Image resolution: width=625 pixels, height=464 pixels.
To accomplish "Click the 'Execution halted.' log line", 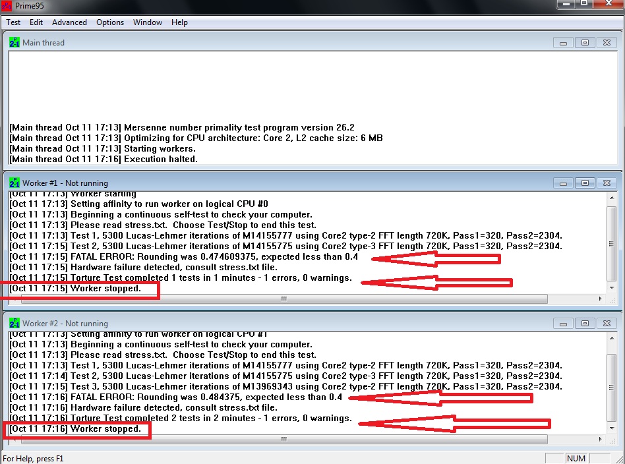I will (104, 159).
